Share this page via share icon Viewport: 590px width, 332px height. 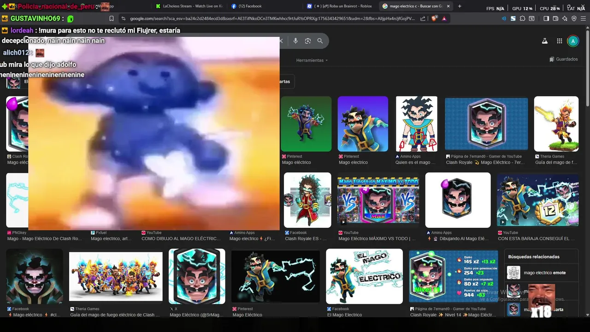coord(423,18)
